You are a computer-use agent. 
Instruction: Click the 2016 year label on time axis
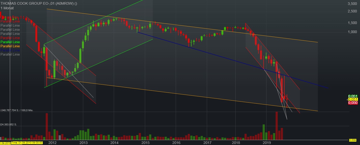click(176, 143)
